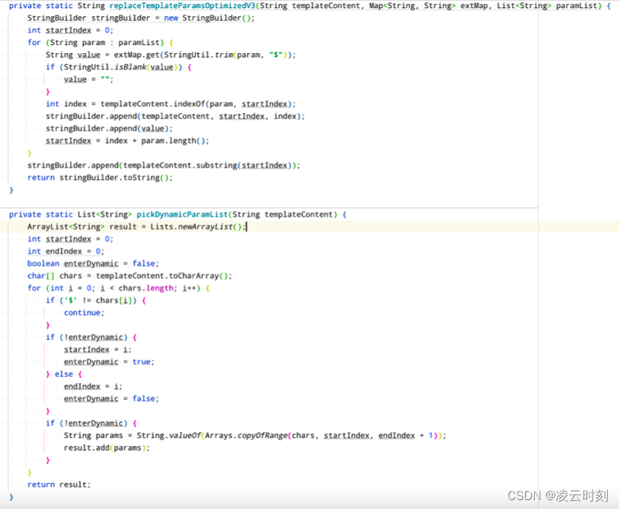Image resolution: width=619 pixels, height=509 pixels.
Task: Click 'Map<String, String> extMap' in the signature
Action: pos(429,6)
